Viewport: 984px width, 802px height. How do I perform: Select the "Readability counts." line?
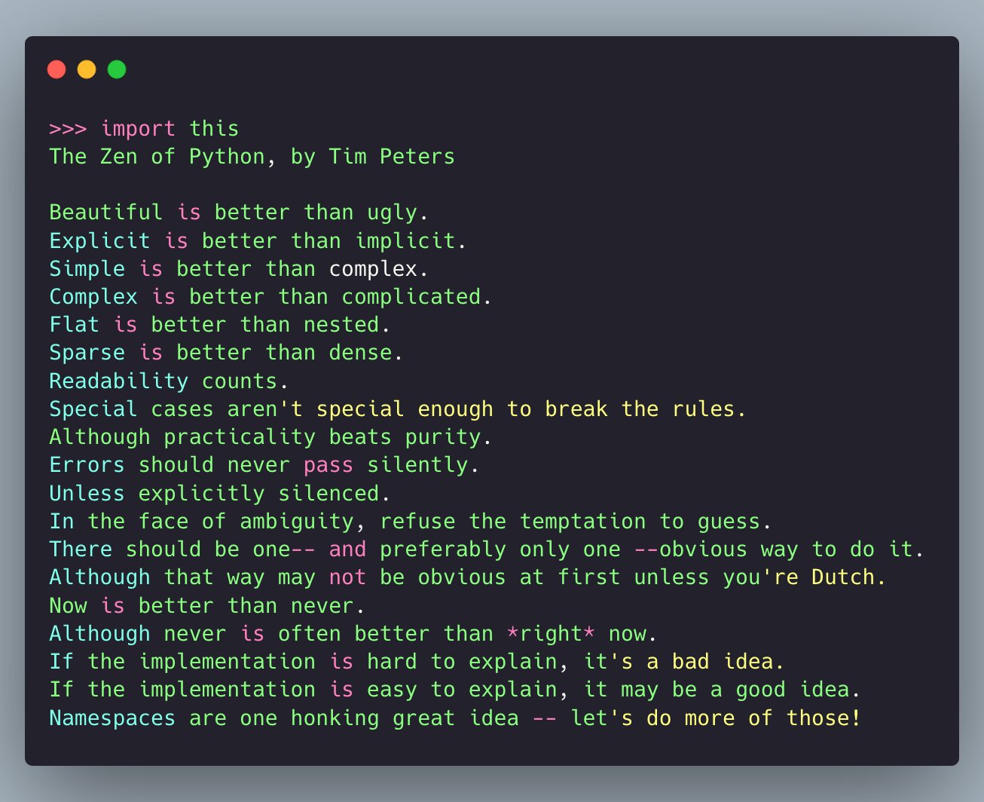click(x=166, y=381)
